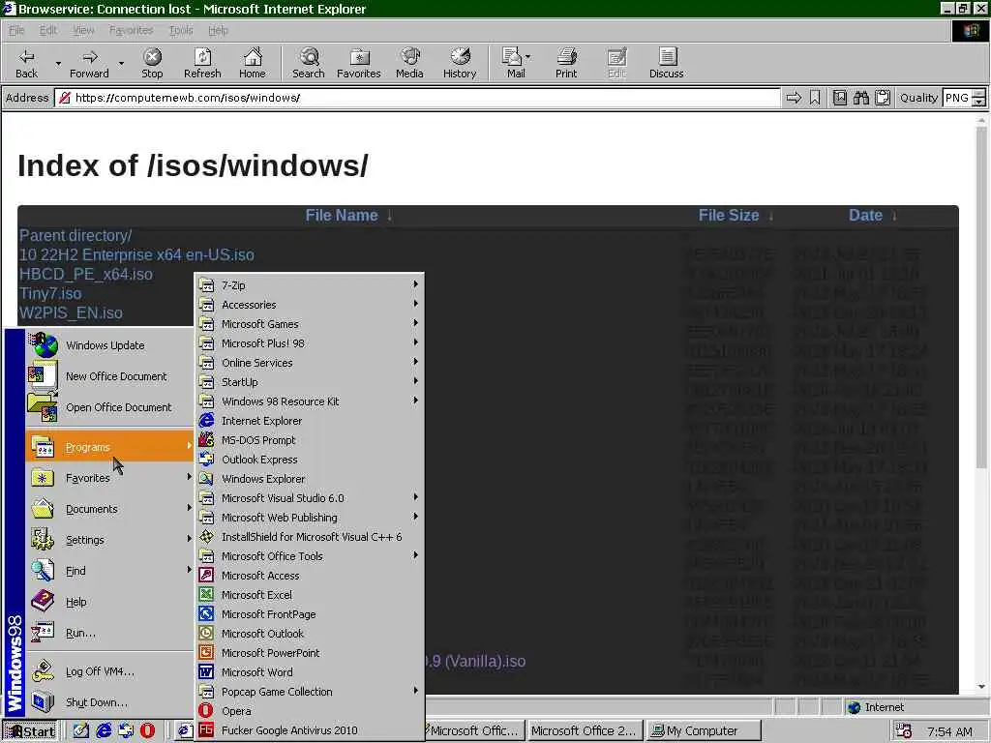Adjust the Quality PNG stepper

click(x=978, y=98)
